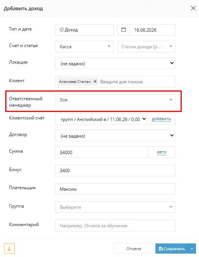Expand the Ответственный менеджер dropdown
Screen dimensions: 199x257
pyautogui.click(x=115, y=100)
